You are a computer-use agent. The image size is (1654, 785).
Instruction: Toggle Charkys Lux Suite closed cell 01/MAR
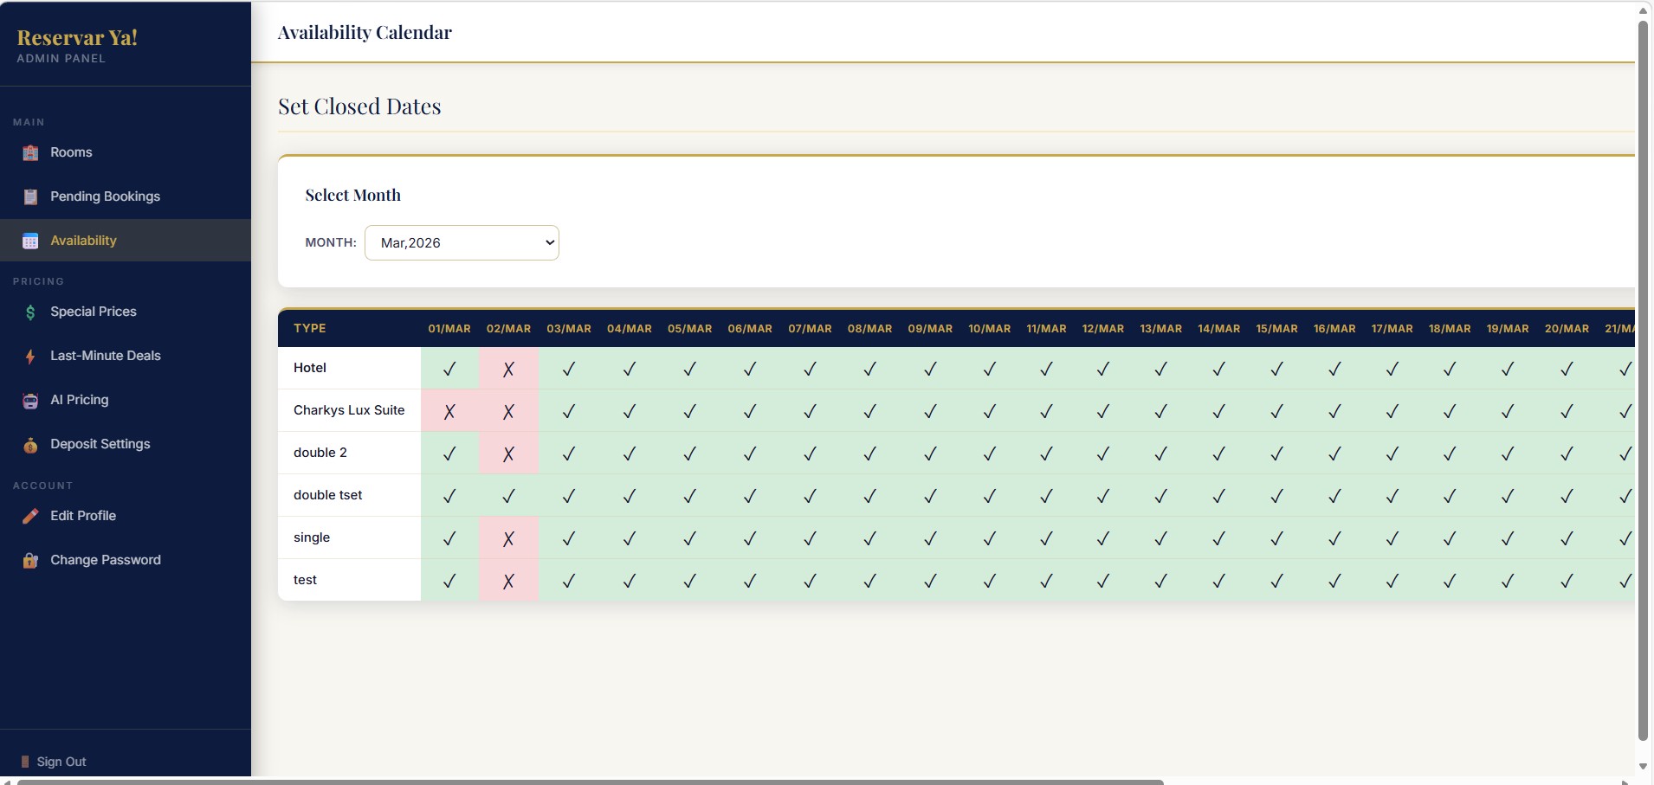(449, 411)
